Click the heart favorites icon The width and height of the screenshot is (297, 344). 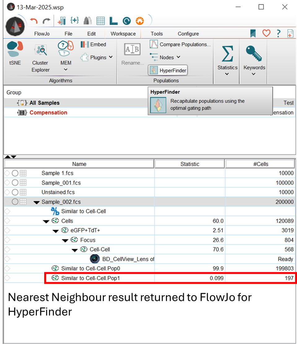pos(266,33)
